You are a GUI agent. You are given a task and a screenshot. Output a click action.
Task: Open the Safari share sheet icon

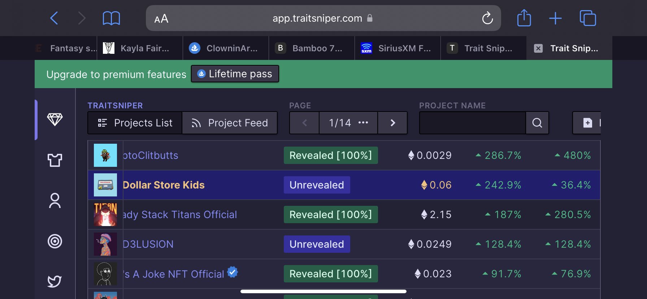tap(524, 18)
